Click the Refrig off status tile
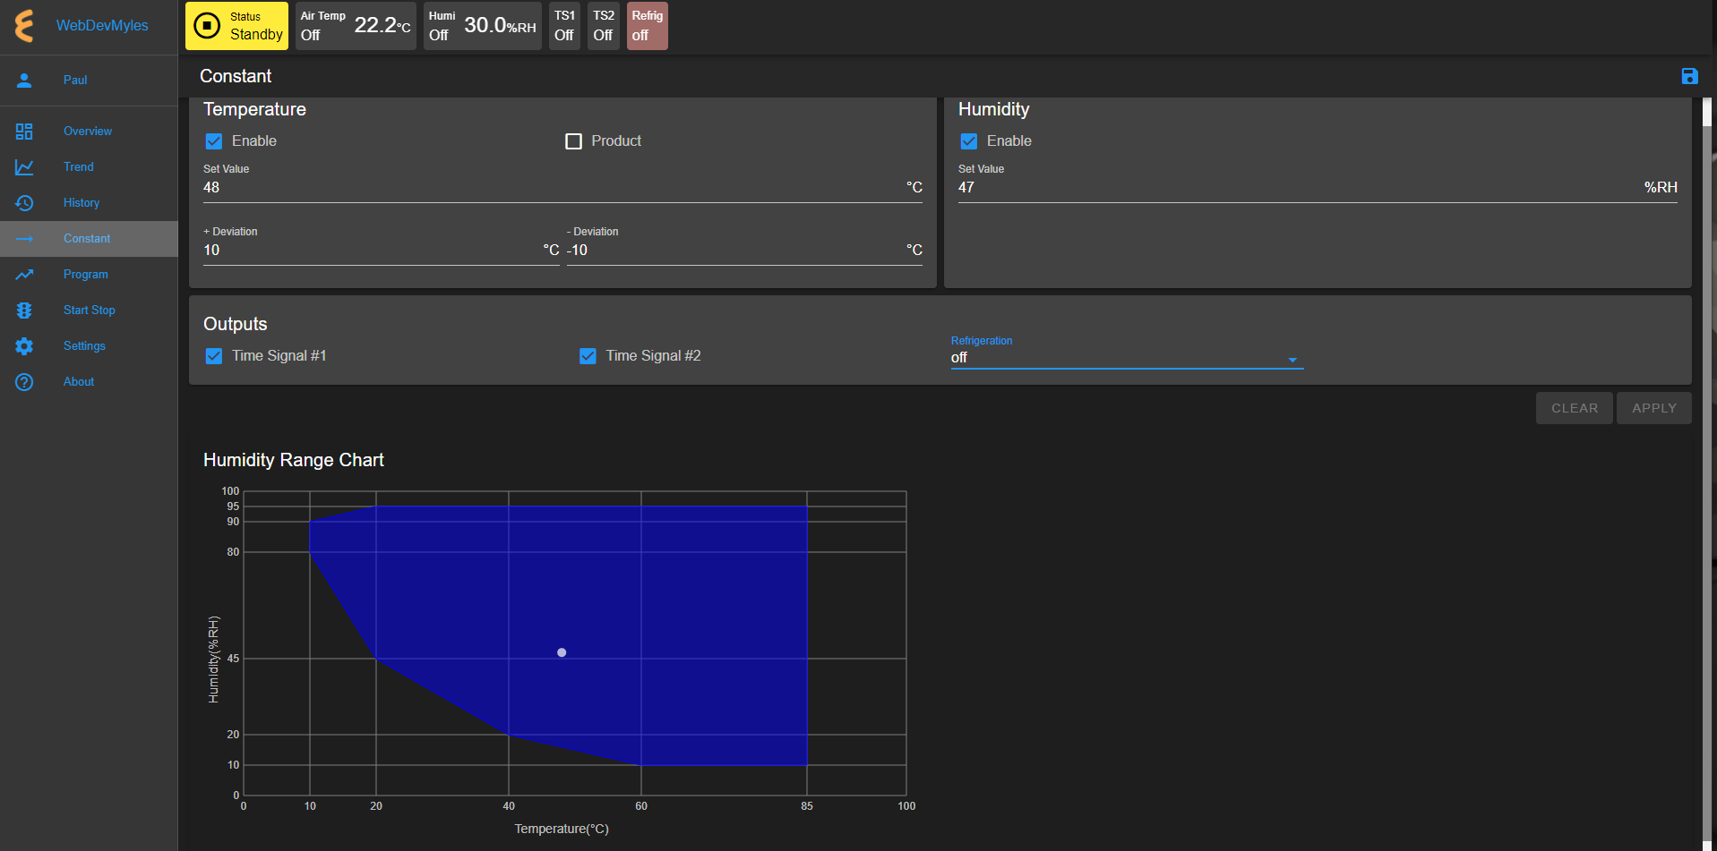The width and height of the screenshot is (1717, 851). click(647, 25)
